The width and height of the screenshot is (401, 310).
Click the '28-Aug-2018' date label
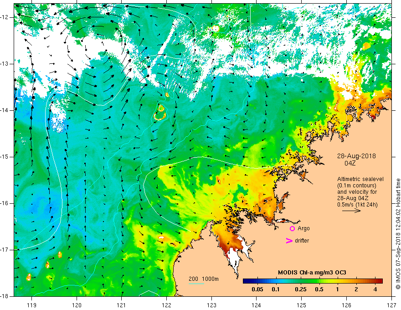356,156
